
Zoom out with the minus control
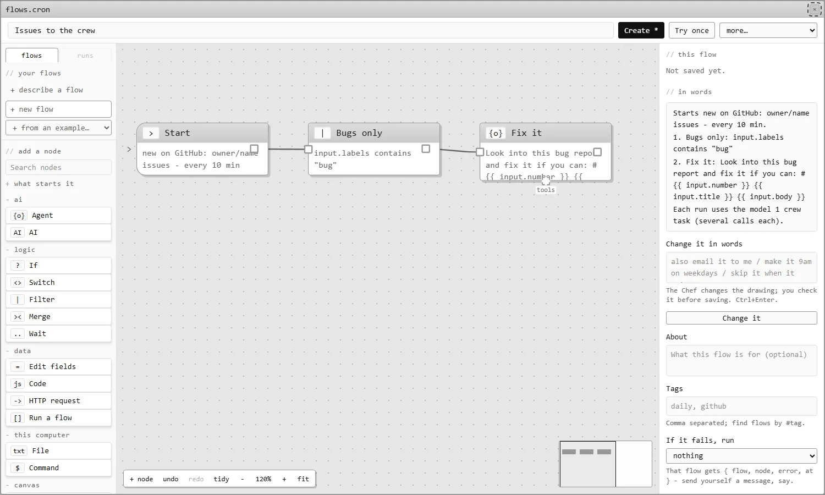[243, 479]
